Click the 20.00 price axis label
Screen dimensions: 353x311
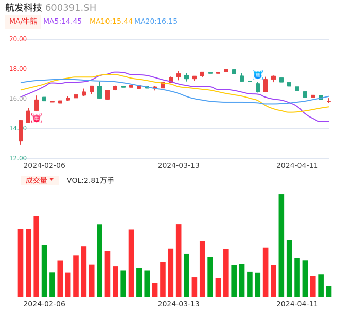tap(18, 39)
